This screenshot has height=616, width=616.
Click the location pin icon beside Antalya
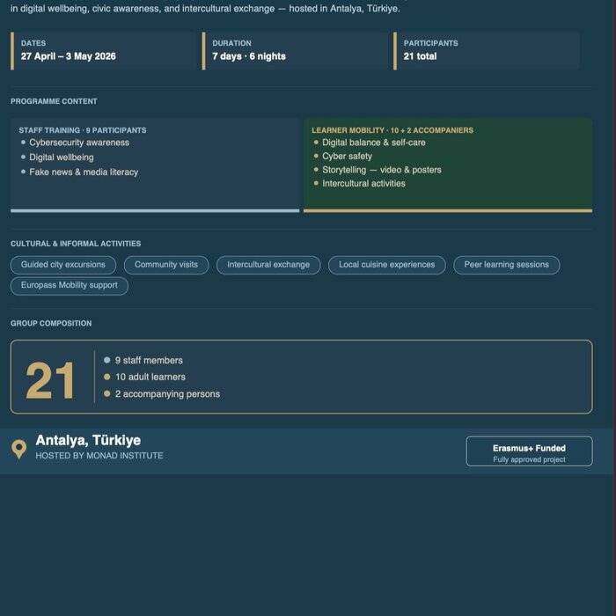coord(18,449)
